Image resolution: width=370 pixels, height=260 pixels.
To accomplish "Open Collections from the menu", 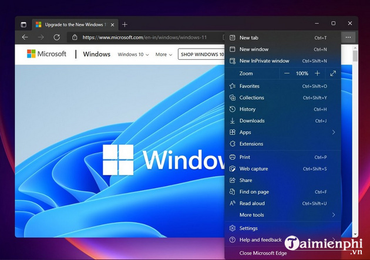I will coord(282,97).
